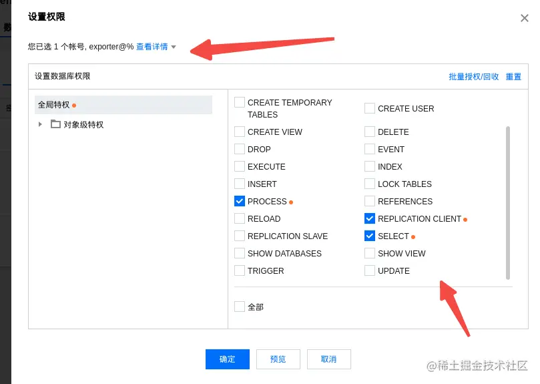Check the EVENT privilege
The width and height of the screenshot is (540, 384).
coord(370,149)
